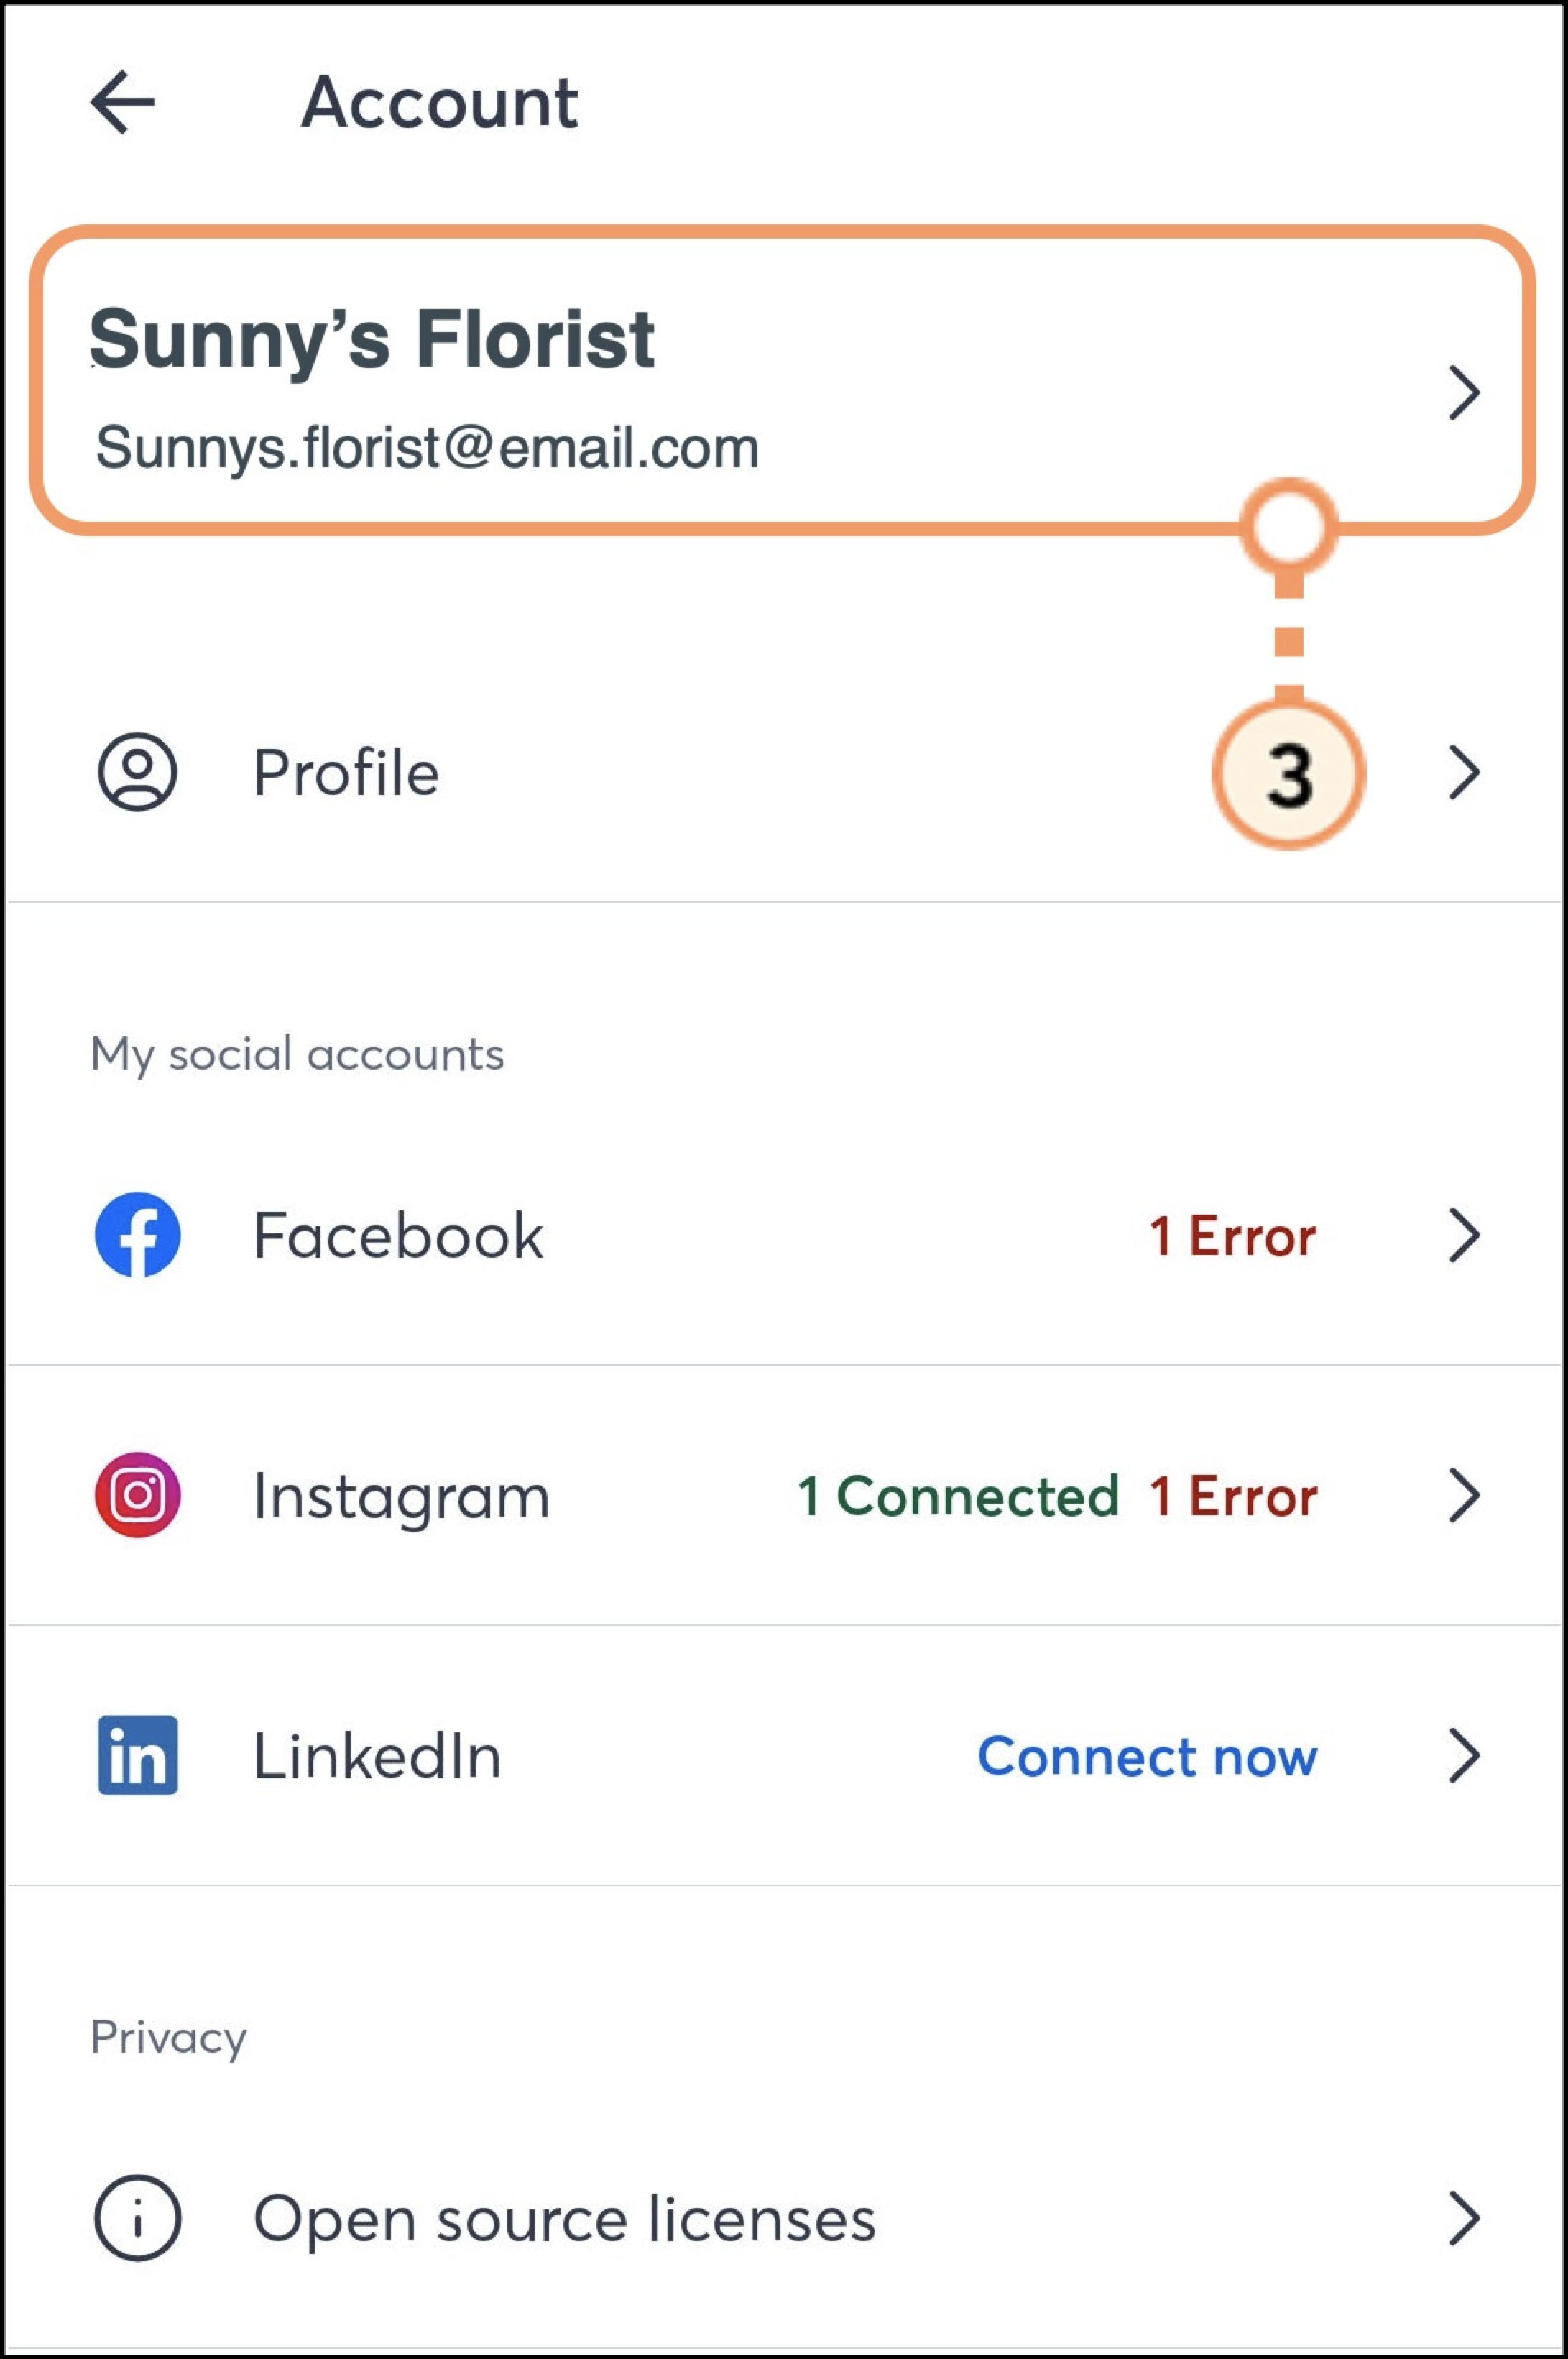This screenshot has width=1568, height=2359.
Task: Click the info icon beside Open source licenses
Action: pyautogui.click(x=138, y=2218)
